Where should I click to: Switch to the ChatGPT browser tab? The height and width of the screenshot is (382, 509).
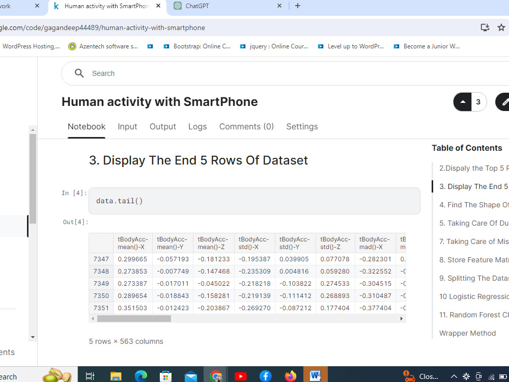[227, 6]
